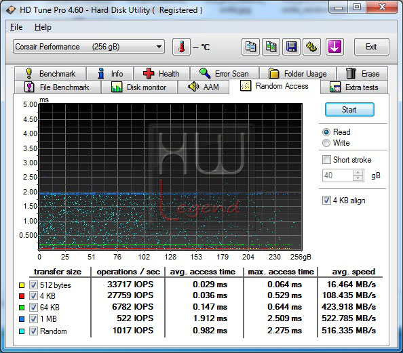Click the thermometer temperature icon
Screen dimensions: 403x353
click(x=181, y=47)
